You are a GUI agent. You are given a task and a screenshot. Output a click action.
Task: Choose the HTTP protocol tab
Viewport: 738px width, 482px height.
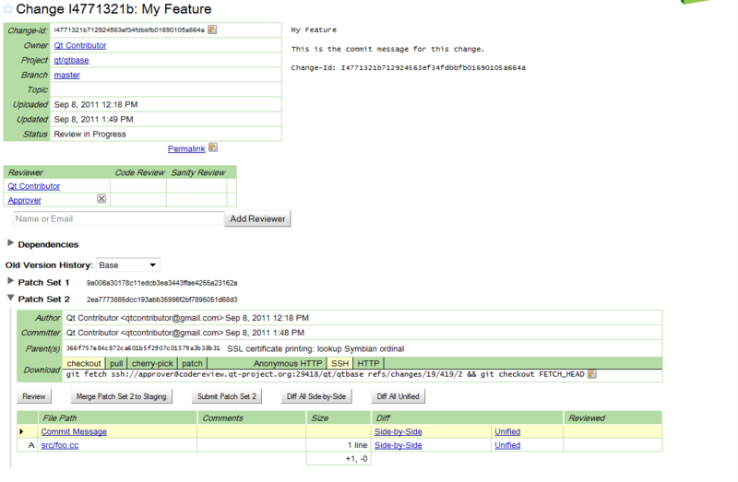(369, 363)
